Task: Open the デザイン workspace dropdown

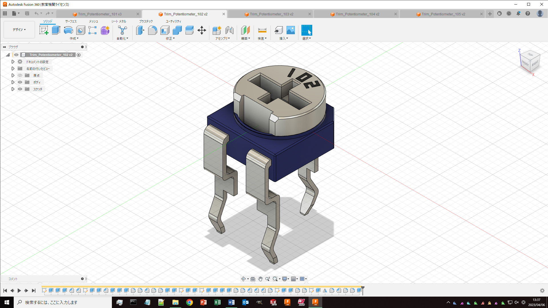Action: tap(19, 30)
